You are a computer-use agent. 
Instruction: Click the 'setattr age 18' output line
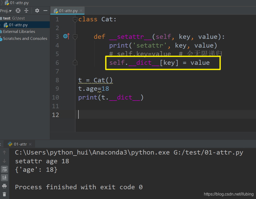pos(42,161)
